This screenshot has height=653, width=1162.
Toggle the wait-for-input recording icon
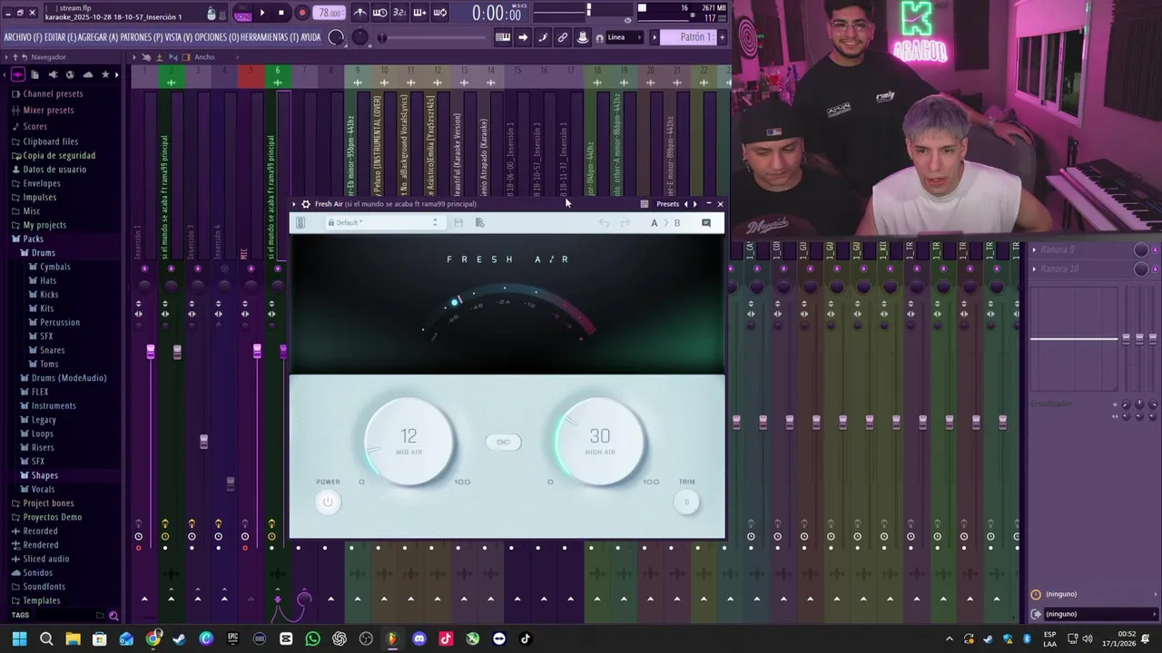click(379, 13)
